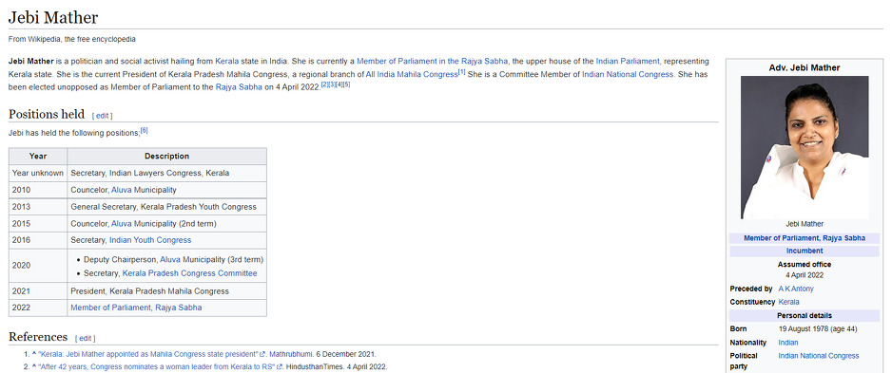Image resolution: width=892 pixels, height=373 pixels.
Task: Open Kerala constituency link in infobox
Action: pyautogui.click(x=788, y=302)
